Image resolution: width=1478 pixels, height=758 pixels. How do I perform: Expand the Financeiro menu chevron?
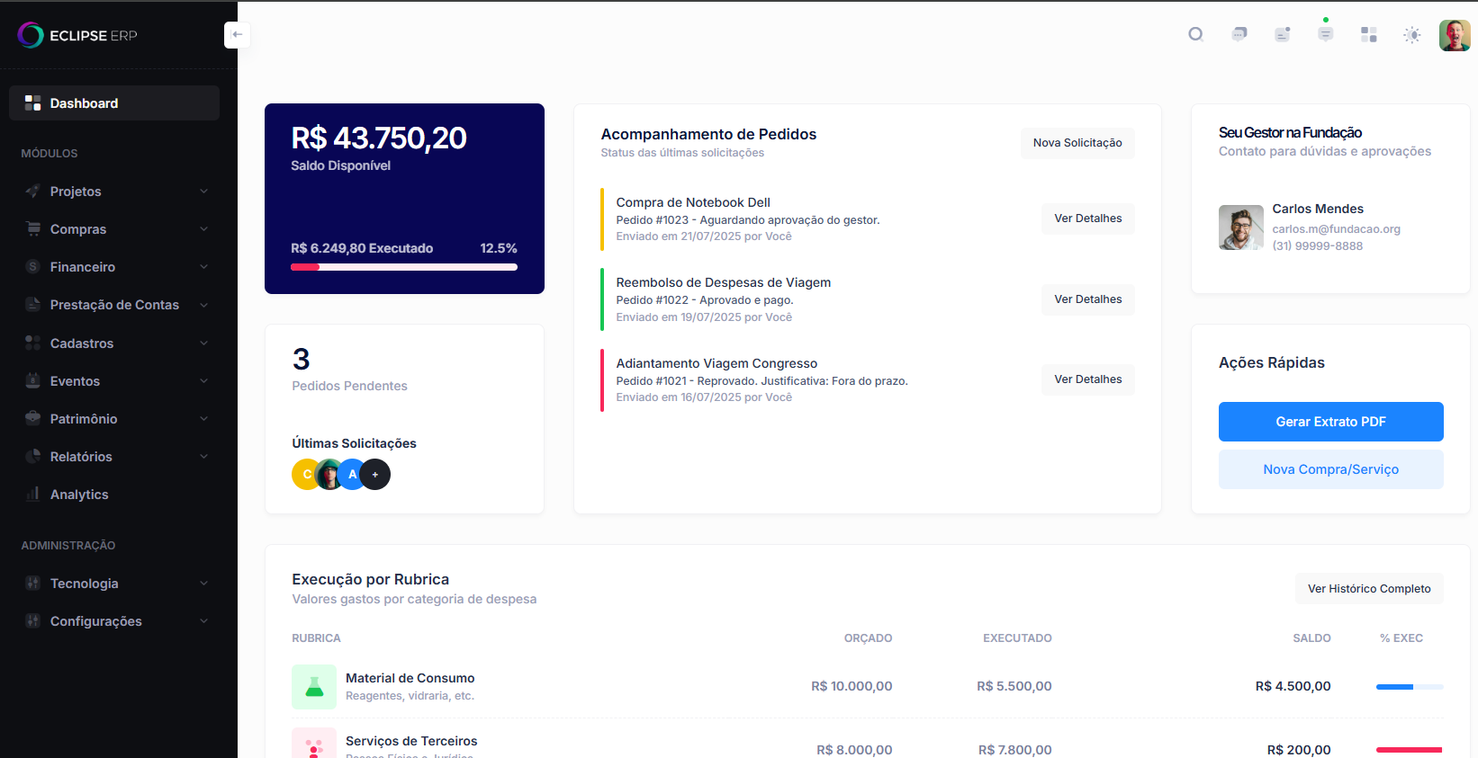[x=203, y=267]
